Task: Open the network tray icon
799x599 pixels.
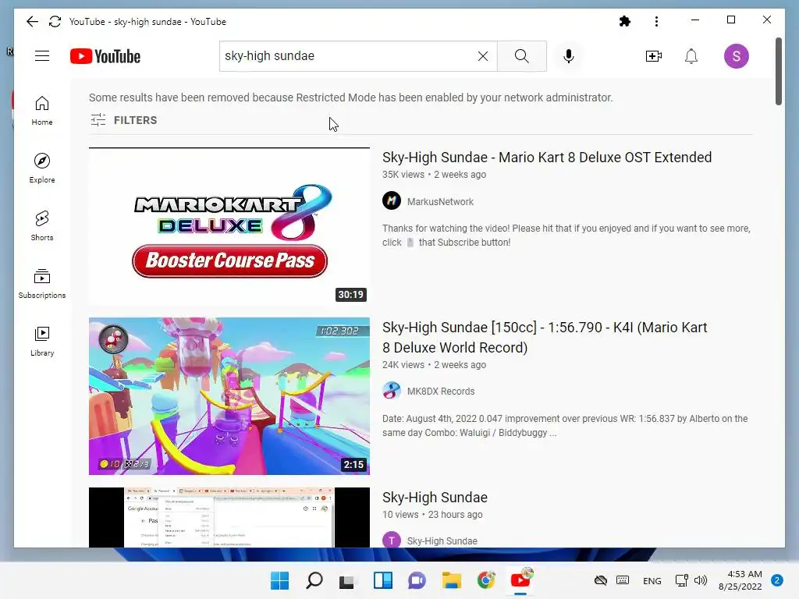Action: [x=681, y=580]
